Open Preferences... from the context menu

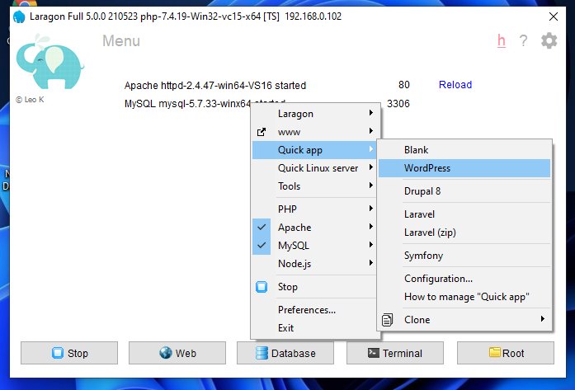[307, 310]
